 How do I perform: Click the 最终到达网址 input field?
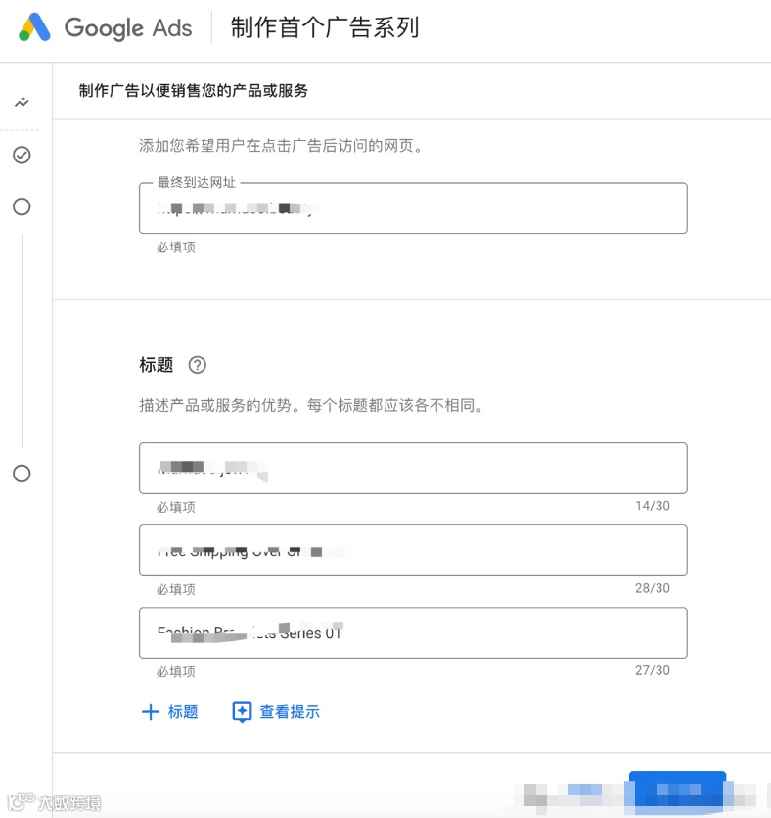pos(413,208)
